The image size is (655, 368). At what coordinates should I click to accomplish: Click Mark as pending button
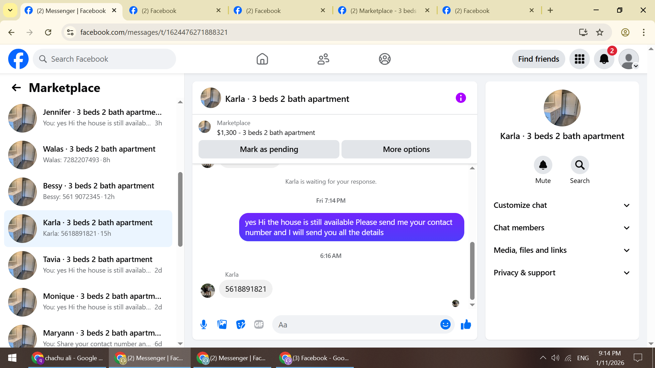tap(269, 149)
